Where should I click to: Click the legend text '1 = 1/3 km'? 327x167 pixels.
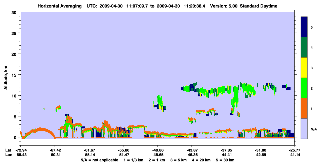click(x=133, y=160)
